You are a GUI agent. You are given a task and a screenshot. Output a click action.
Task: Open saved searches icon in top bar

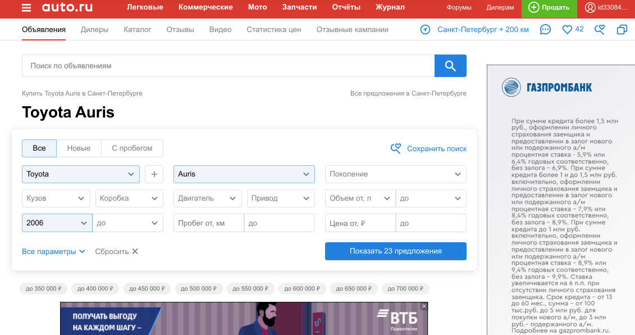pyautogui.click(x=600, y=29)
